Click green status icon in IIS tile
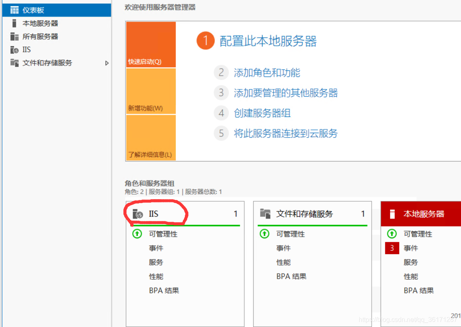This screenshot has width=461, height=327. 137,234
